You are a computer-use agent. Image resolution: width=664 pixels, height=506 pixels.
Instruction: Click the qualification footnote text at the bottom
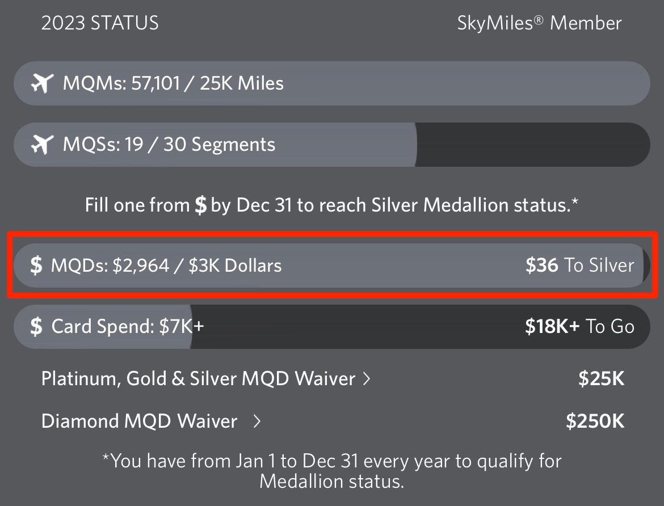point(331,470)
